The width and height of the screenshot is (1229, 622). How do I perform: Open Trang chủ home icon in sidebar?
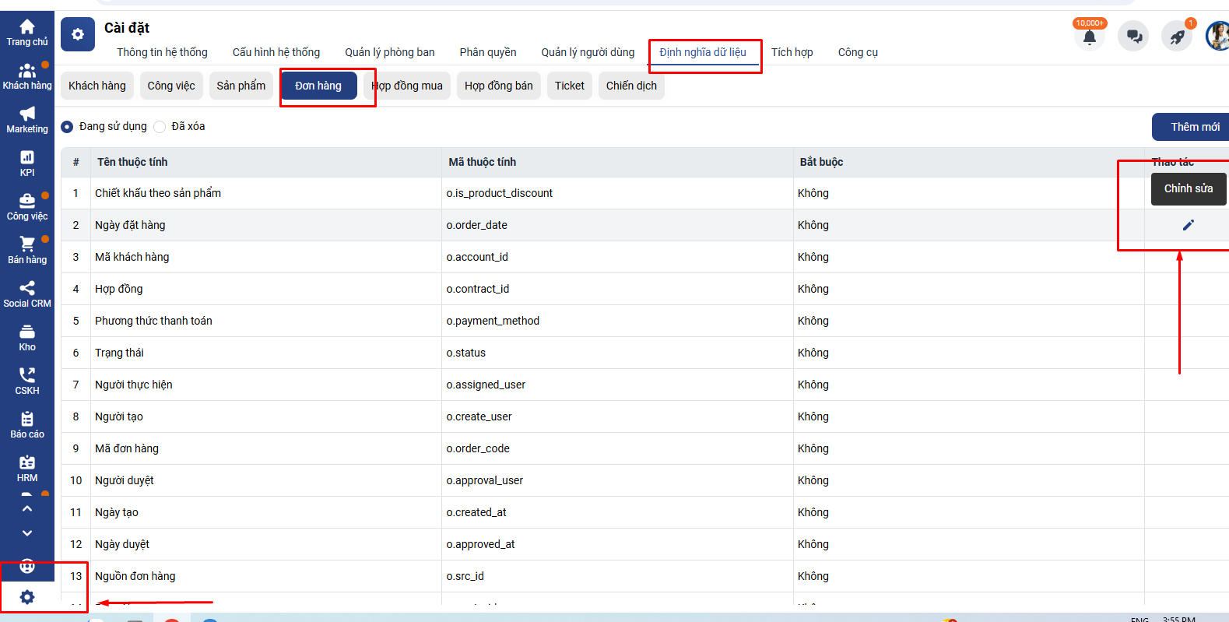26,32
